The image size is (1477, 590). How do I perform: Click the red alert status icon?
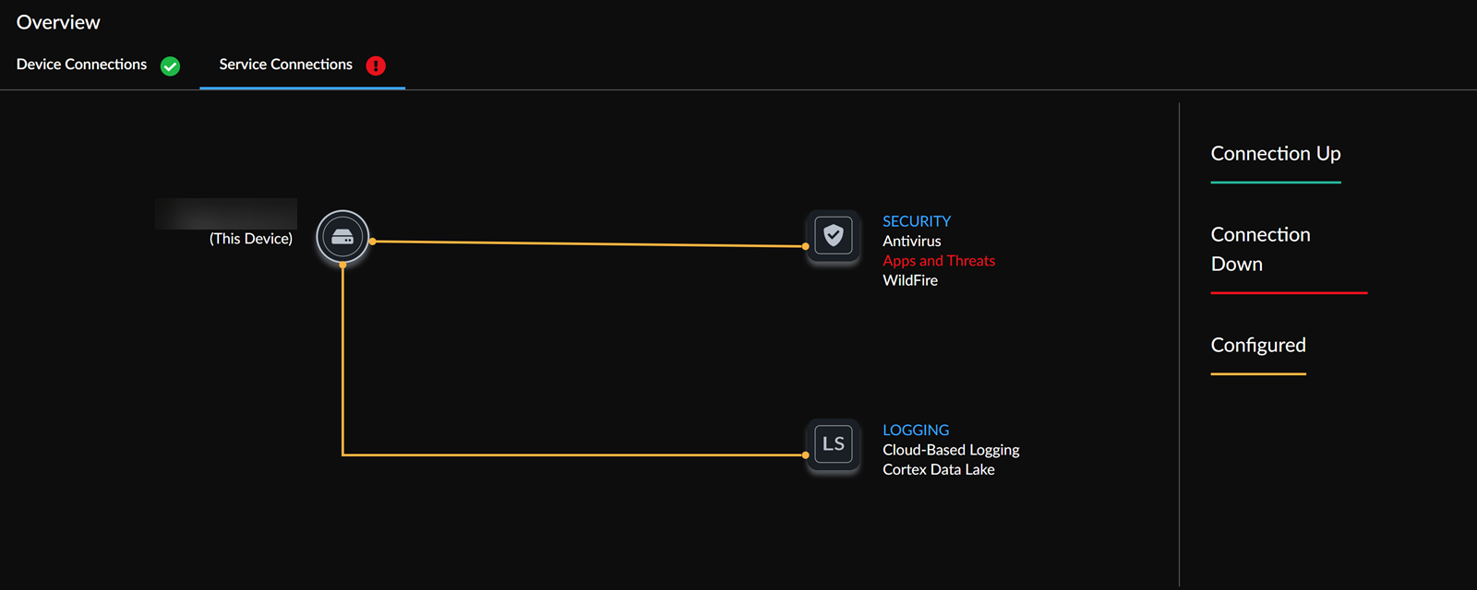(376, 65)
